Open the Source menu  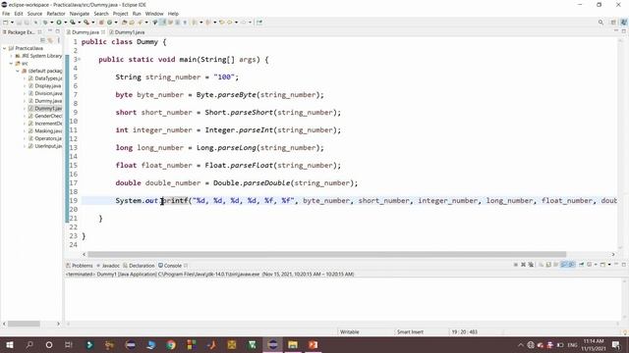point(34,14)
